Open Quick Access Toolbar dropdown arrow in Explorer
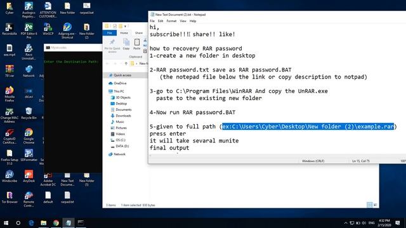 point(125,26)
